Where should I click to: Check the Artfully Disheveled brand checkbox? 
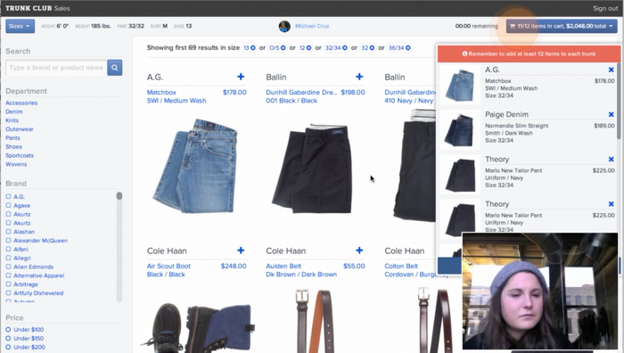8,293
